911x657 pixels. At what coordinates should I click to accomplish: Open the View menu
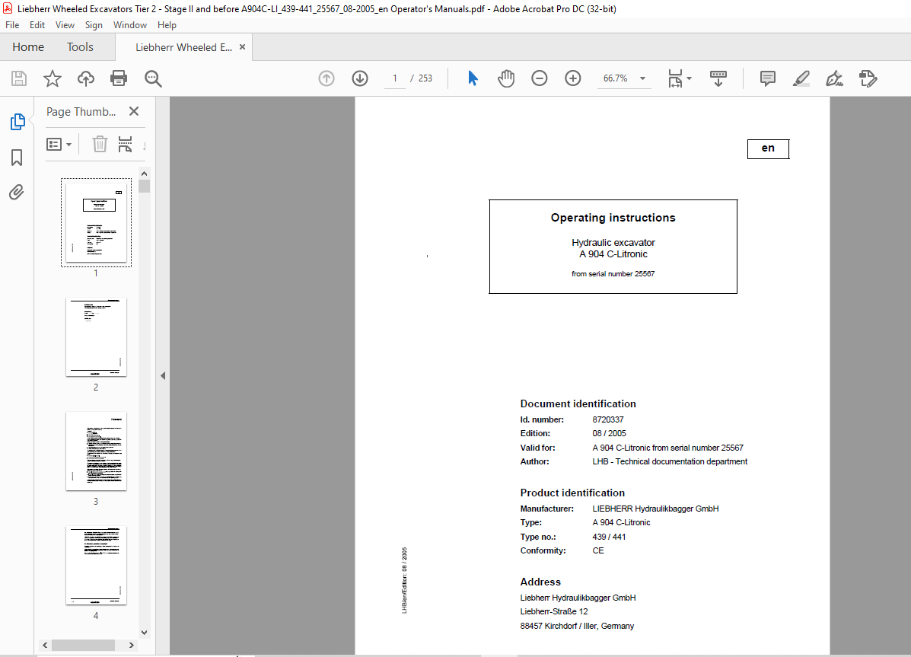[65, 25]
